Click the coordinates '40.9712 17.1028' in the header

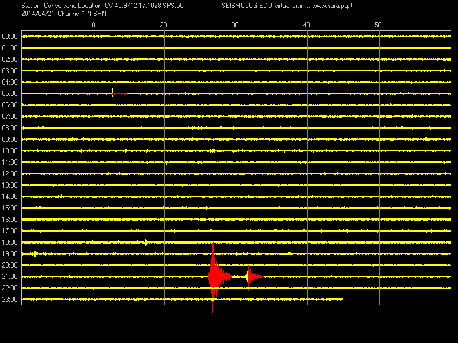[x=138, y=6]
